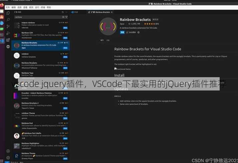
Task: Open the 运行 (Run) menu
Action: tap(37, 7)
